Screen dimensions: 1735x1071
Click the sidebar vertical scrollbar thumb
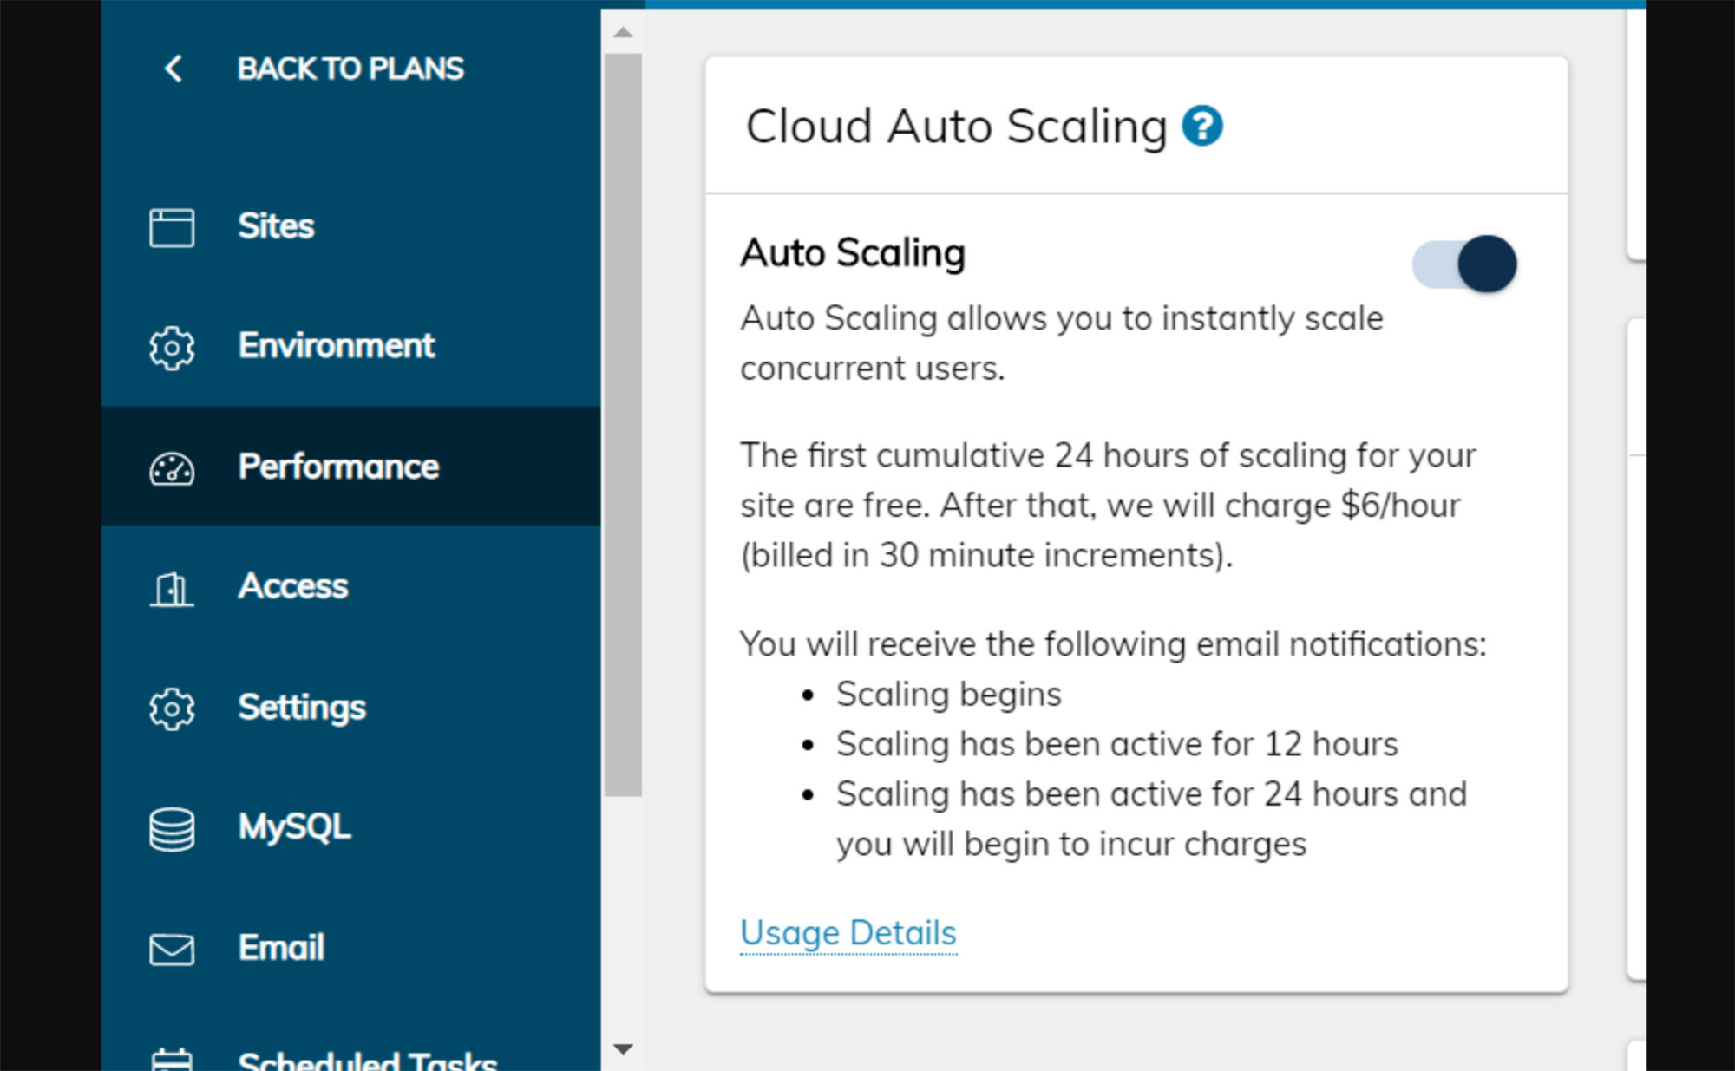click(623, 425)
